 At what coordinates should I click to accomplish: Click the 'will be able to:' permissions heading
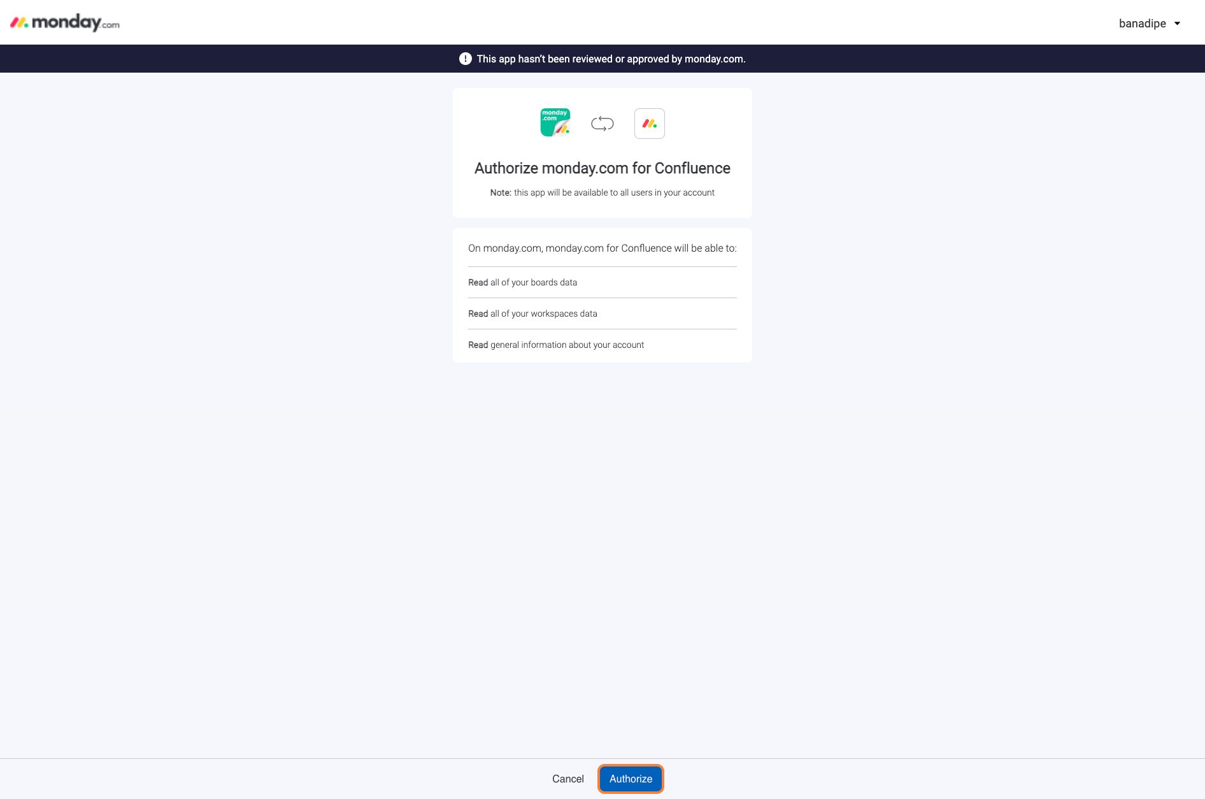602,248
